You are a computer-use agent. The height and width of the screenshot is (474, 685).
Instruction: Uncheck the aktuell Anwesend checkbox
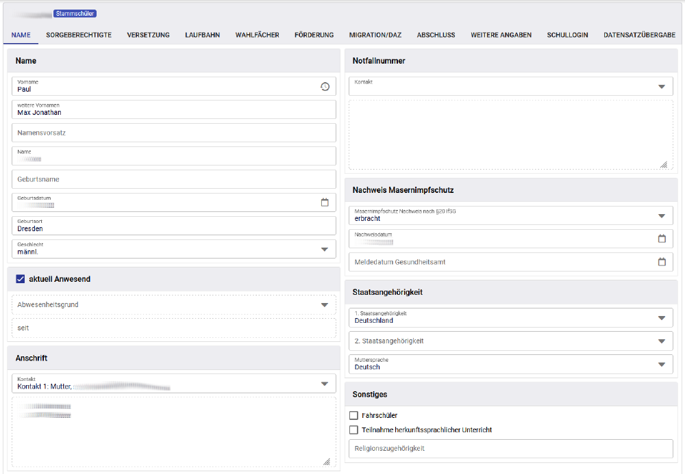click(20, 279)
